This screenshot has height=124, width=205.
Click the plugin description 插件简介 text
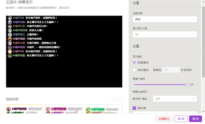[38, 8]
